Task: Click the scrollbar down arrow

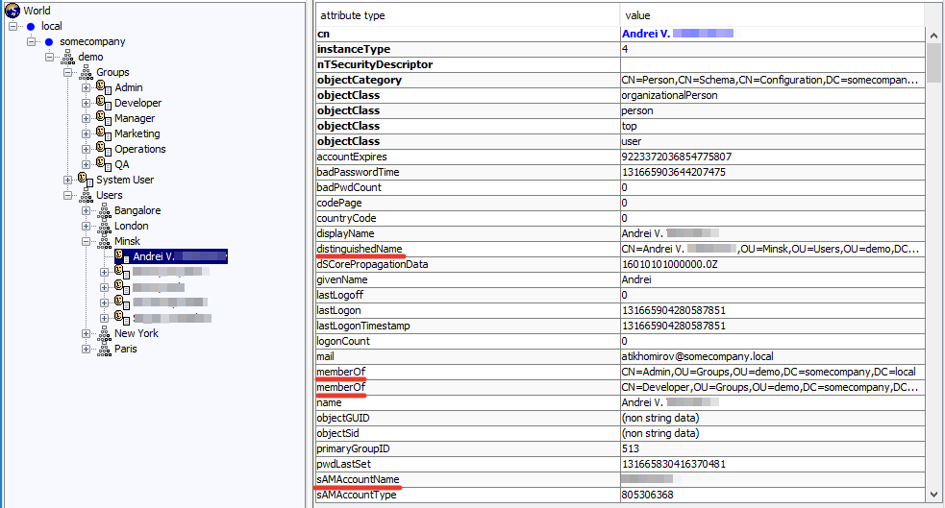Action: (933, 495)
